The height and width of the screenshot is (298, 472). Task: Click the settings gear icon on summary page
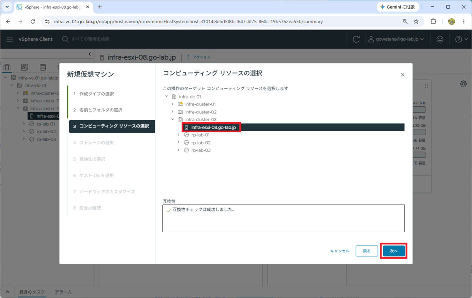(x=463, y=83)
